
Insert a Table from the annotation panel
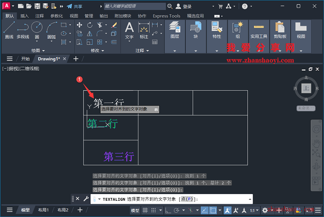[x=155, y=42]
